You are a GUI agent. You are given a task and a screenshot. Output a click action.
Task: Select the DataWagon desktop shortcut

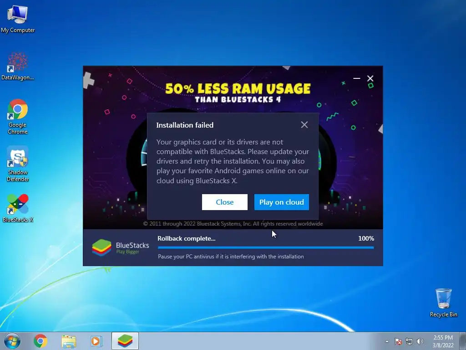click(x=18, y=67)
